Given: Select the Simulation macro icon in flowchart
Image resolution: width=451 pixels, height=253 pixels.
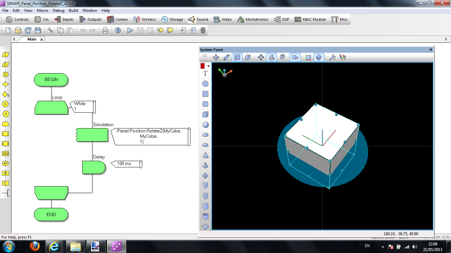Looking at the screenshot, I should pos(92,135).
